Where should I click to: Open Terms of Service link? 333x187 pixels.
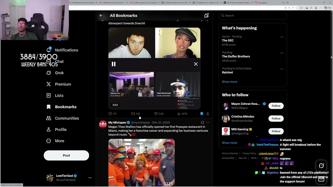(230, 153)
